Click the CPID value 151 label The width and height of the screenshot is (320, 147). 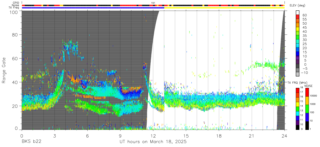tap(153, 3)
